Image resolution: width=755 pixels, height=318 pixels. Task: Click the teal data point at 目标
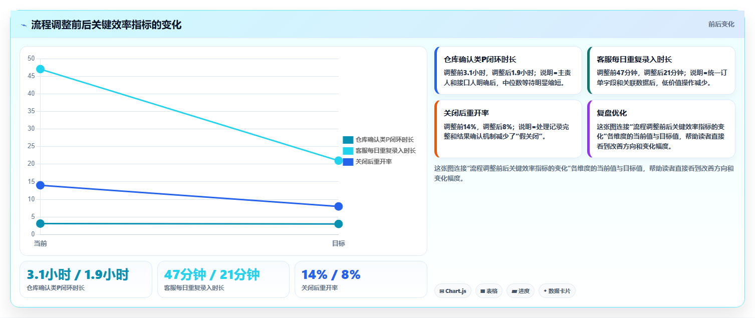point(338,224)
